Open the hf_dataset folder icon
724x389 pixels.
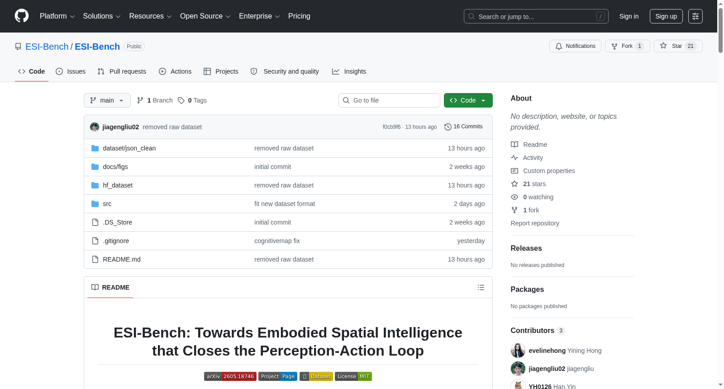tap(95, 185)
